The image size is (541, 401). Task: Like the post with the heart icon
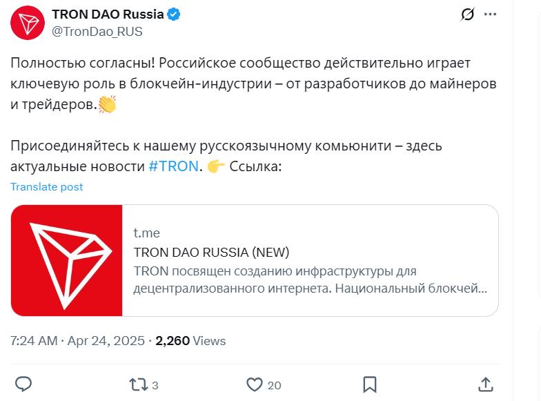[255, 384]
